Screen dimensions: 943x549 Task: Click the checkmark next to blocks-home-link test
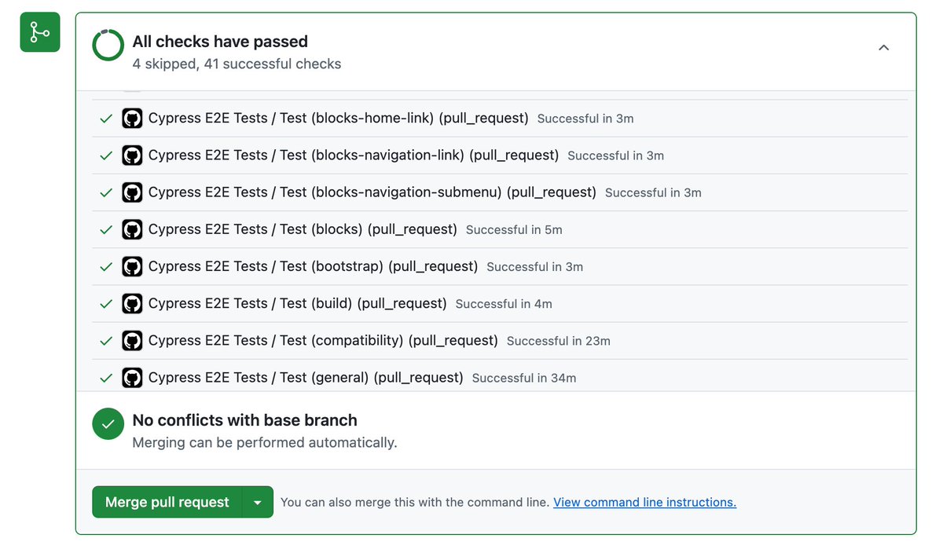click(x=106, y=119)
